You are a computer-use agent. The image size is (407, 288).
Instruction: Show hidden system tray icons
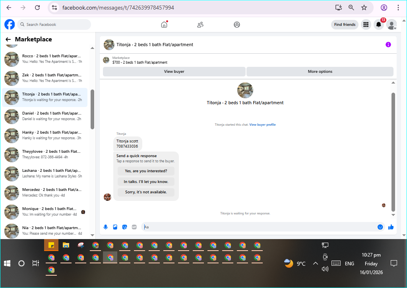[315, 263]
